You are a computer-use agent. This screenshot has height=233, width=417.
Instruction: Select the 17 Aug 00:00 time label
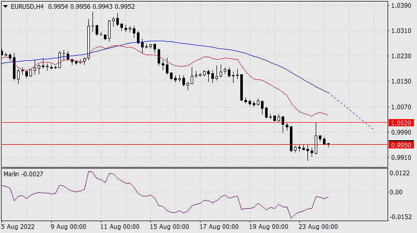click(219, 227)
